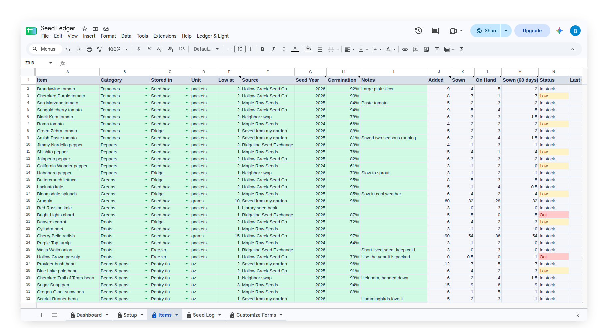The width and height of the screenshot is (608, 328).
Task: Open the zoom 100% dropdown
Action: (118, 49)
